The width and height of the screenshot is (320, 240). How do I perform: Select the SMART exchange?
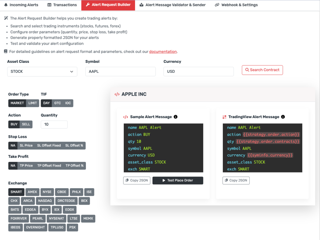tap(16, 192)
